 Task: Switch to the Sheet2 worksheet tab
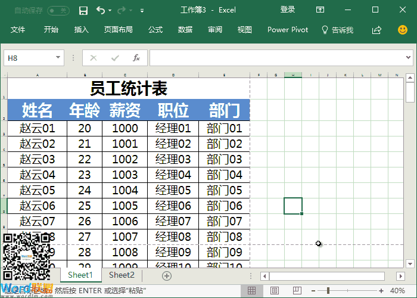(x=122, y=275)
